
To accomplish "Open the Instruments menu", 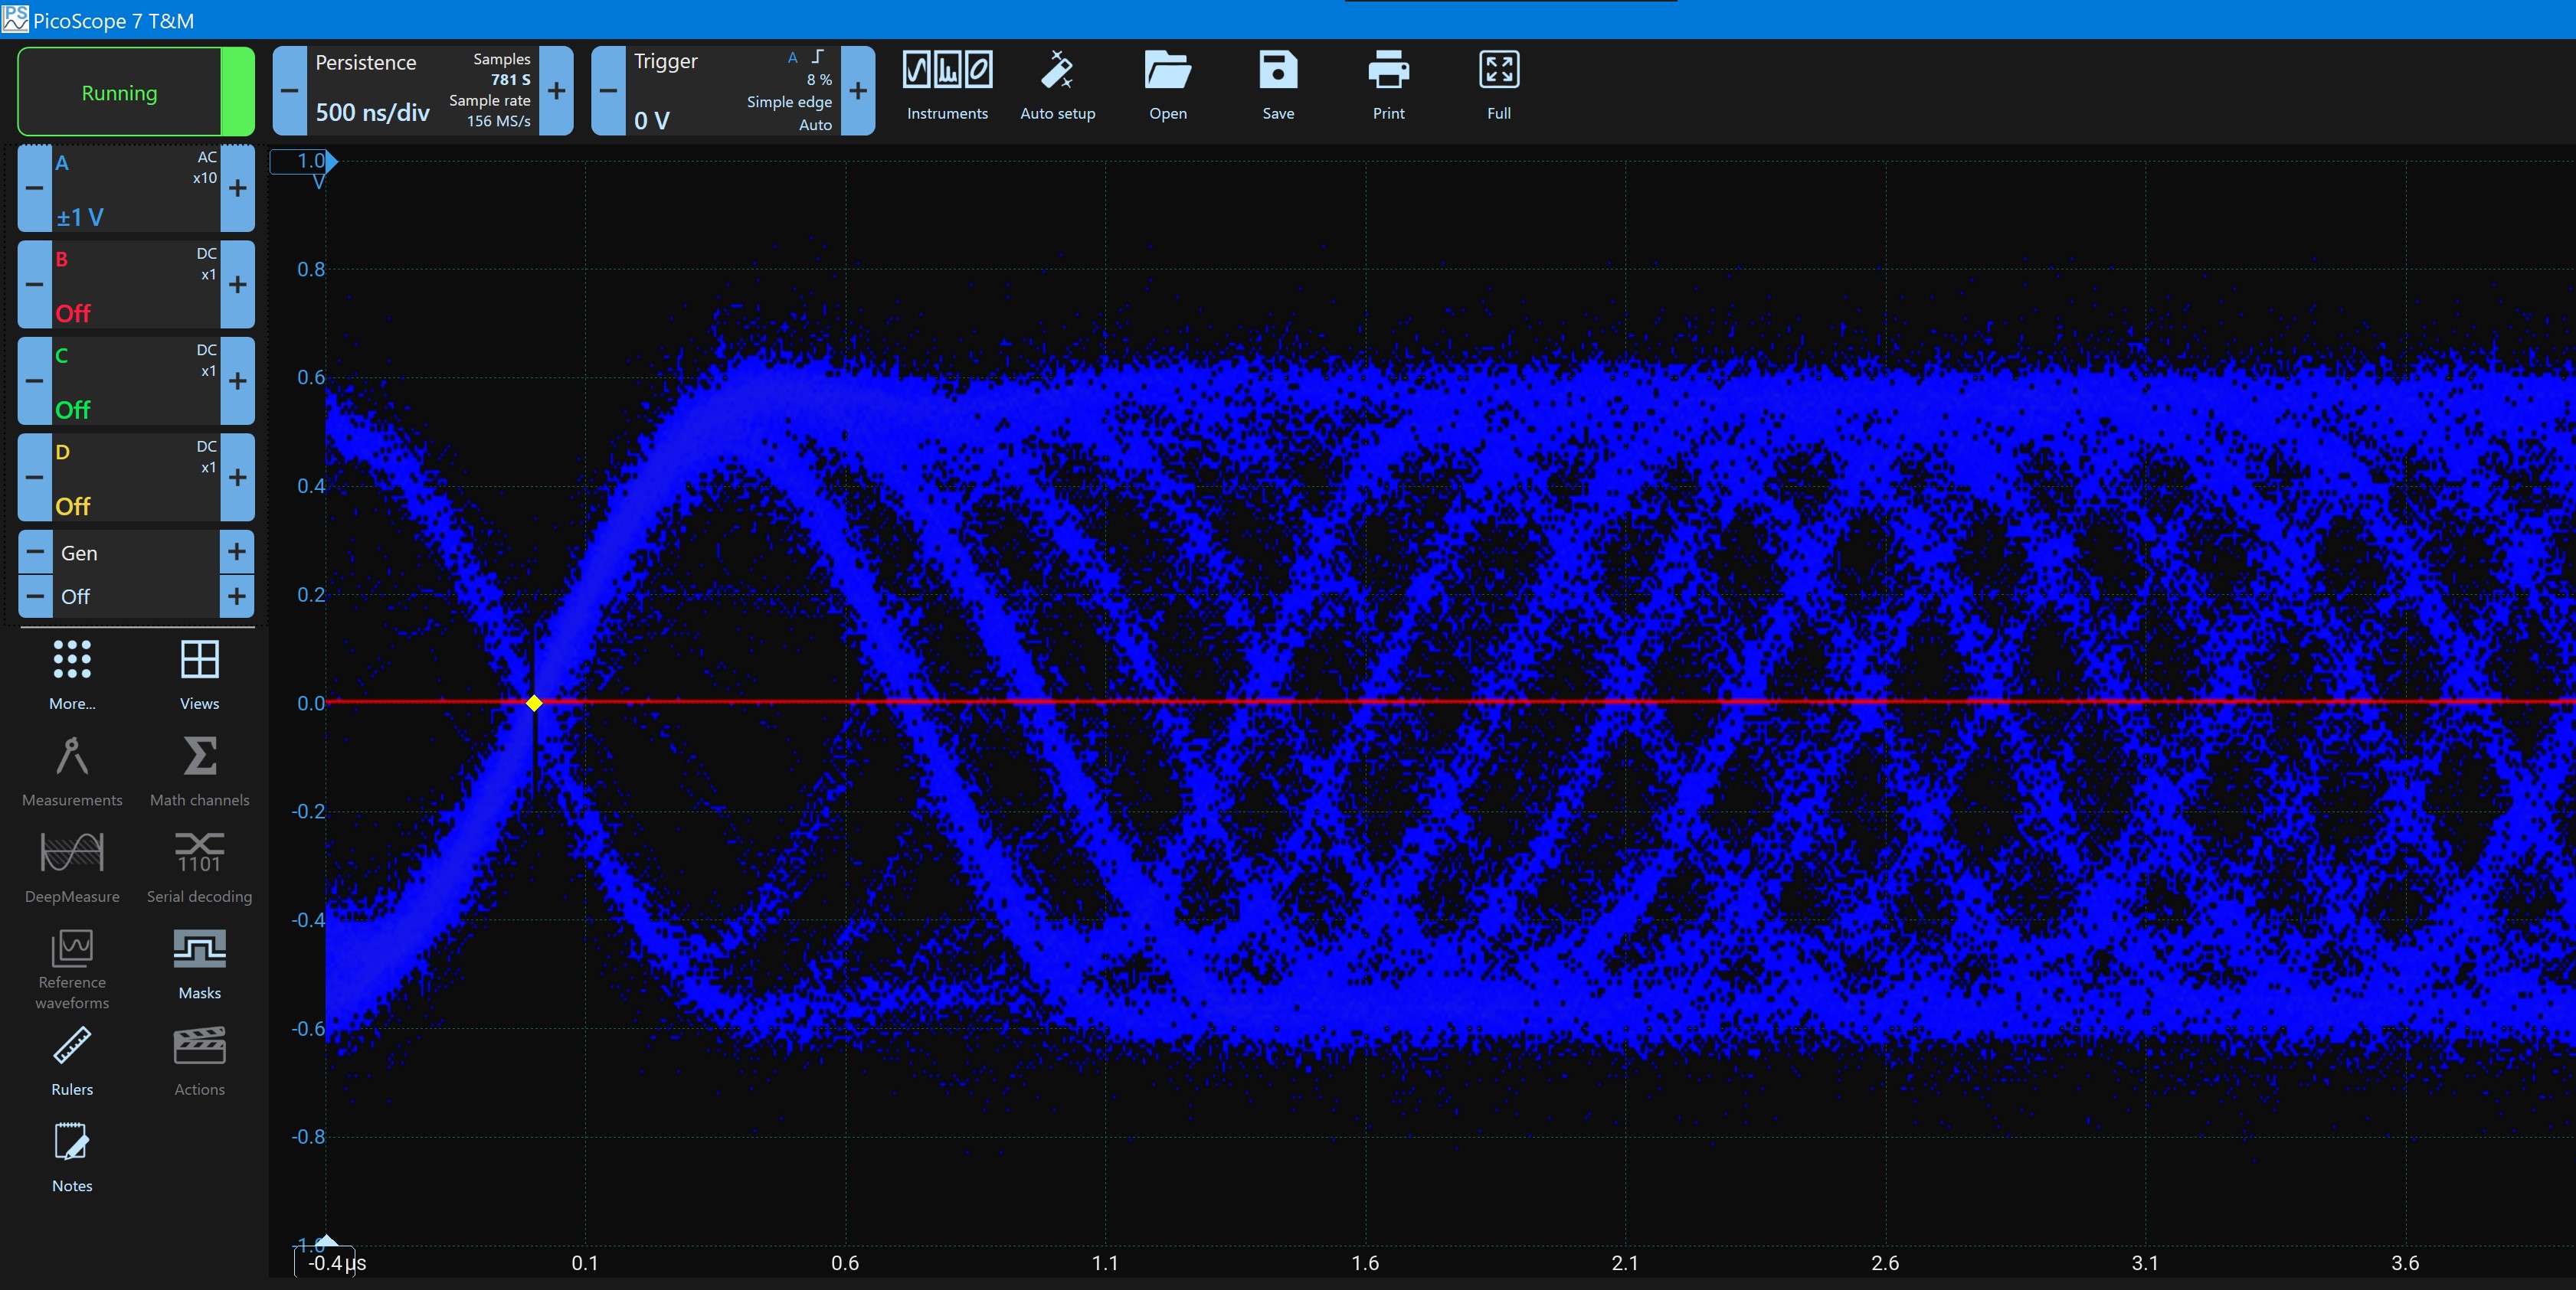I will (x=945, y=85).
